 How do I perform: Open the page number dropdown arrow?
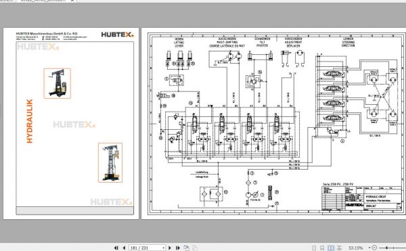tap(163, 248)
